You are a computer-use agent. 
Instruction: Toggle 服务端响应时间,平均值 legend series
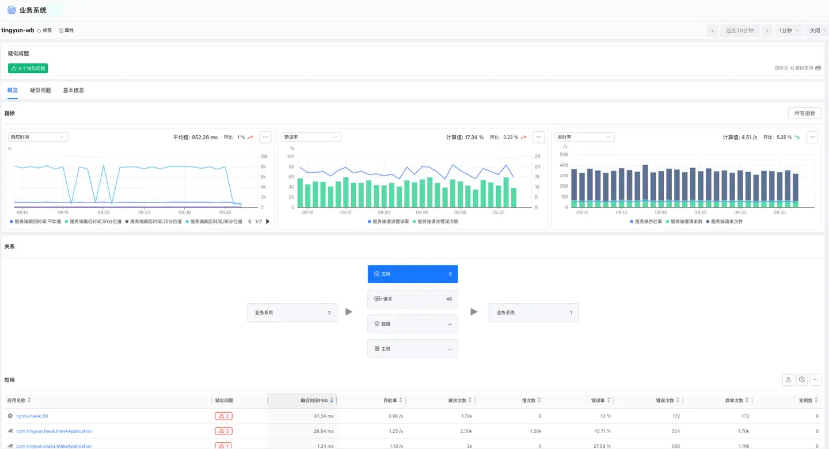coord(36,222)
